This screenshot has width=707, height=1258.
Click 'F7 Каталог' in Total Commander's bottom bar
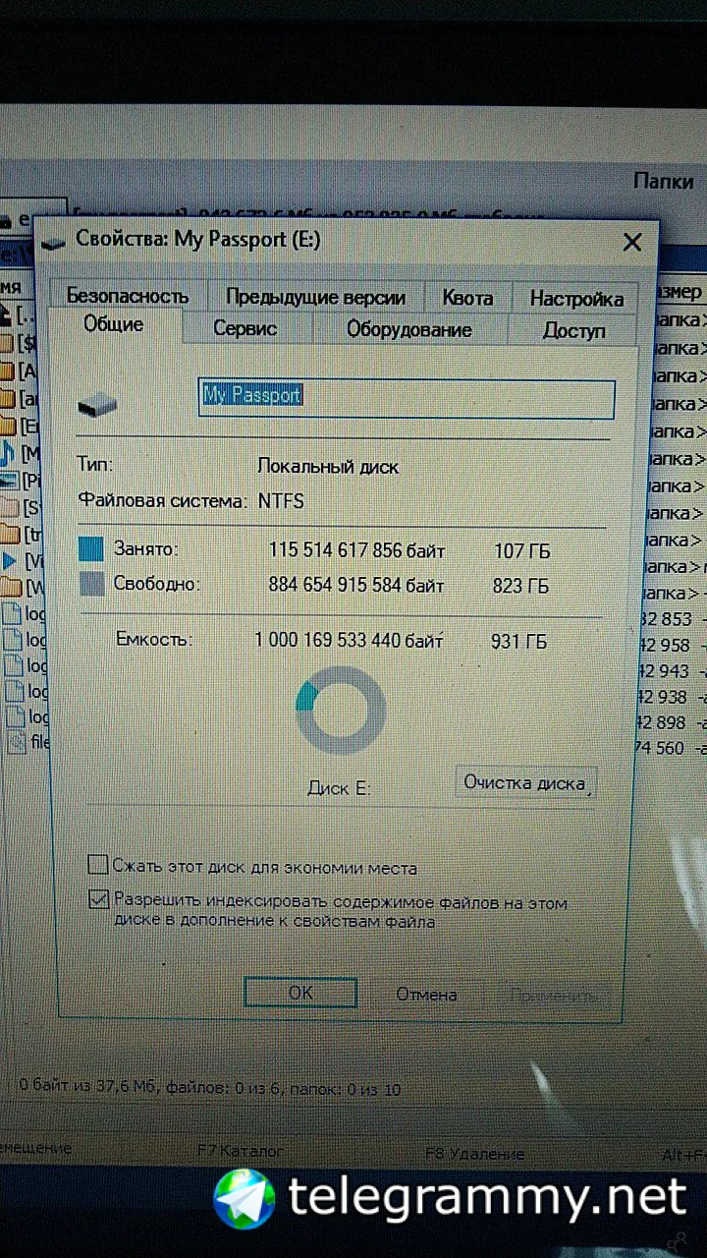[x=240, y=1150]
